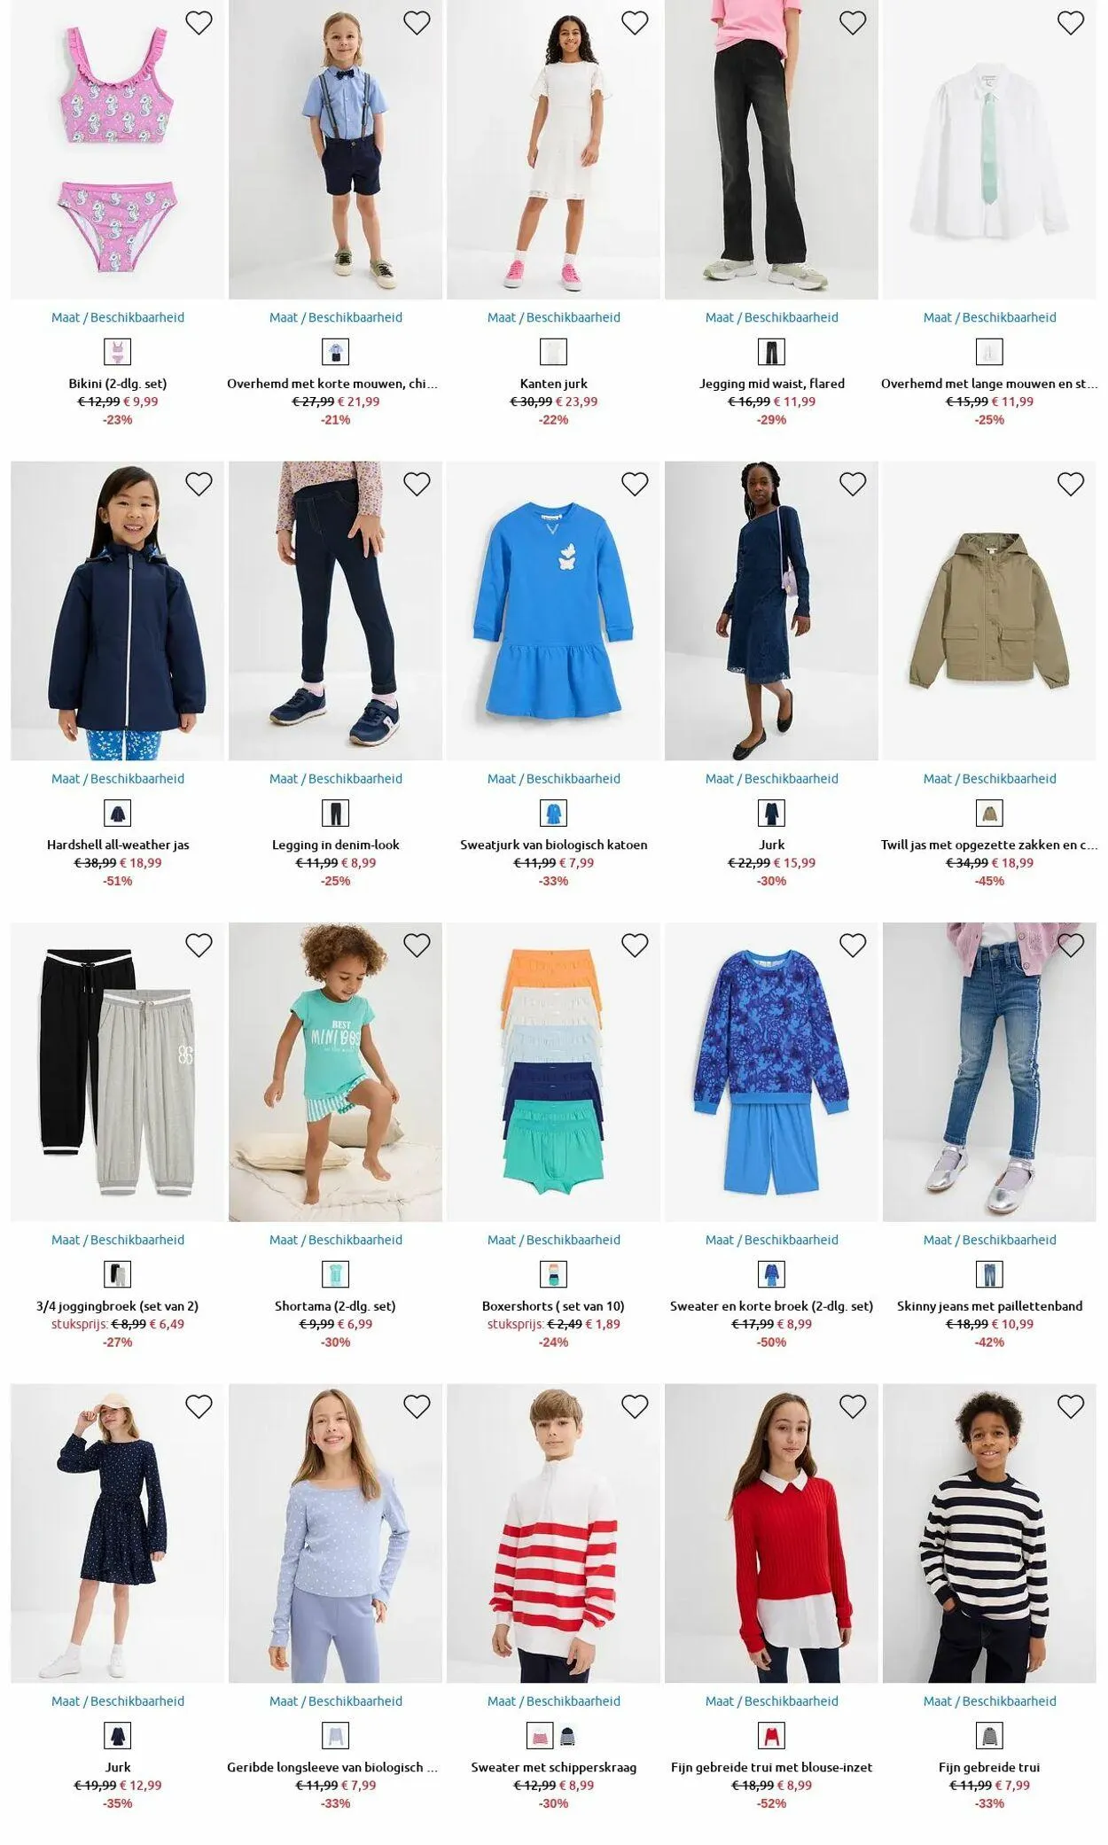The width and height of the screenshot is (1108, 1845).
Task: Favorite the Kanten jurk with the heart
Action: pos(635,22)
